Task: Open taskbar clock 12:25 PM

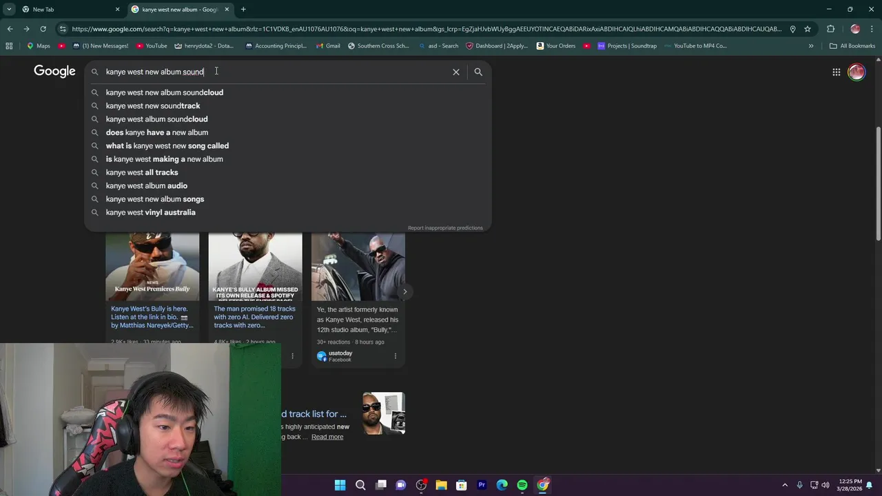Action: pos(850,485)
